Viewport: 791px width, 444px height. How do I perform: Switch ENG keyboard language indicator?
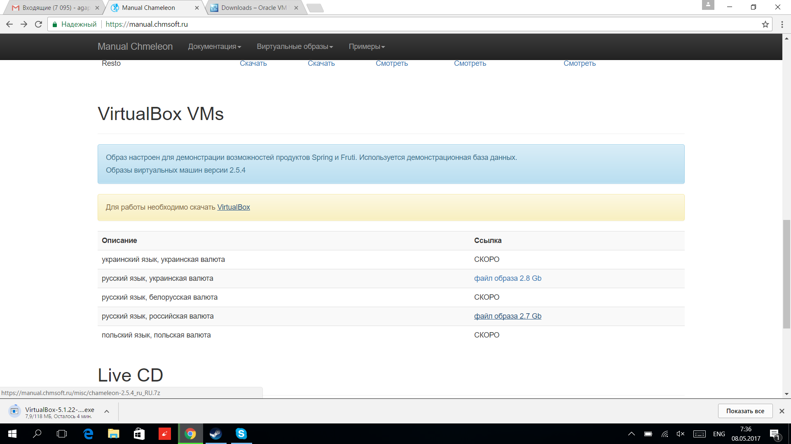(x=719, y=434)
